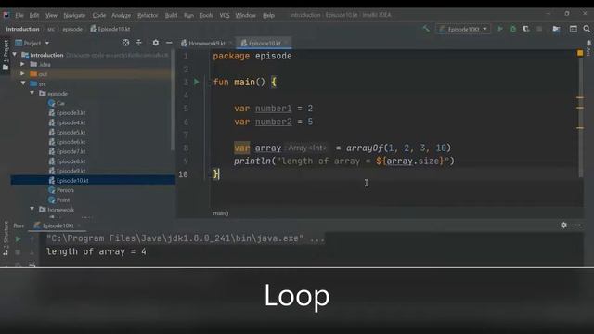Image resolution: width=594 pixels, height=334 pixels.
Task: Collapse the episode package
Action: coord(32,93)
